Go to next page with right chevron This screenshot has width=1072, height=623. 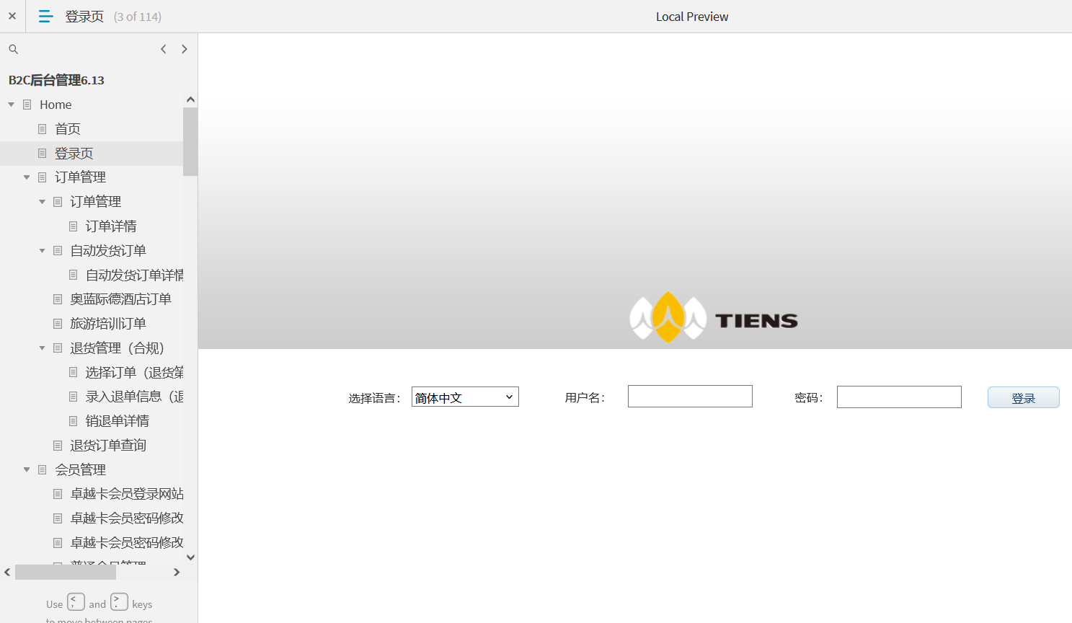point(185,49)
